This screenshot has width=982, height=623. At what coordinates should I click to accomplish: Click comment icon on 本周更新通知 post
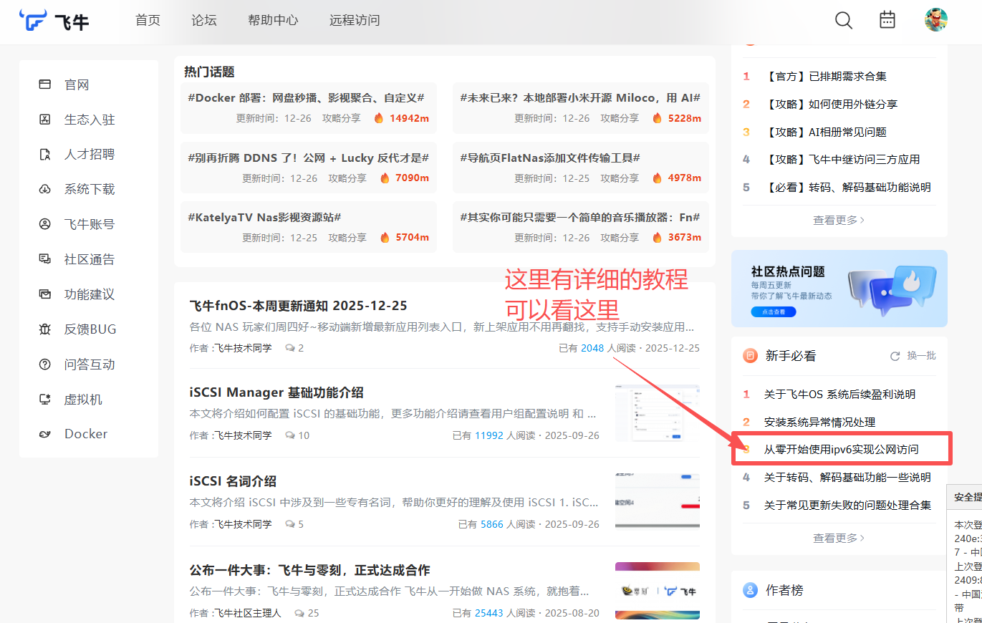(289, 348)
